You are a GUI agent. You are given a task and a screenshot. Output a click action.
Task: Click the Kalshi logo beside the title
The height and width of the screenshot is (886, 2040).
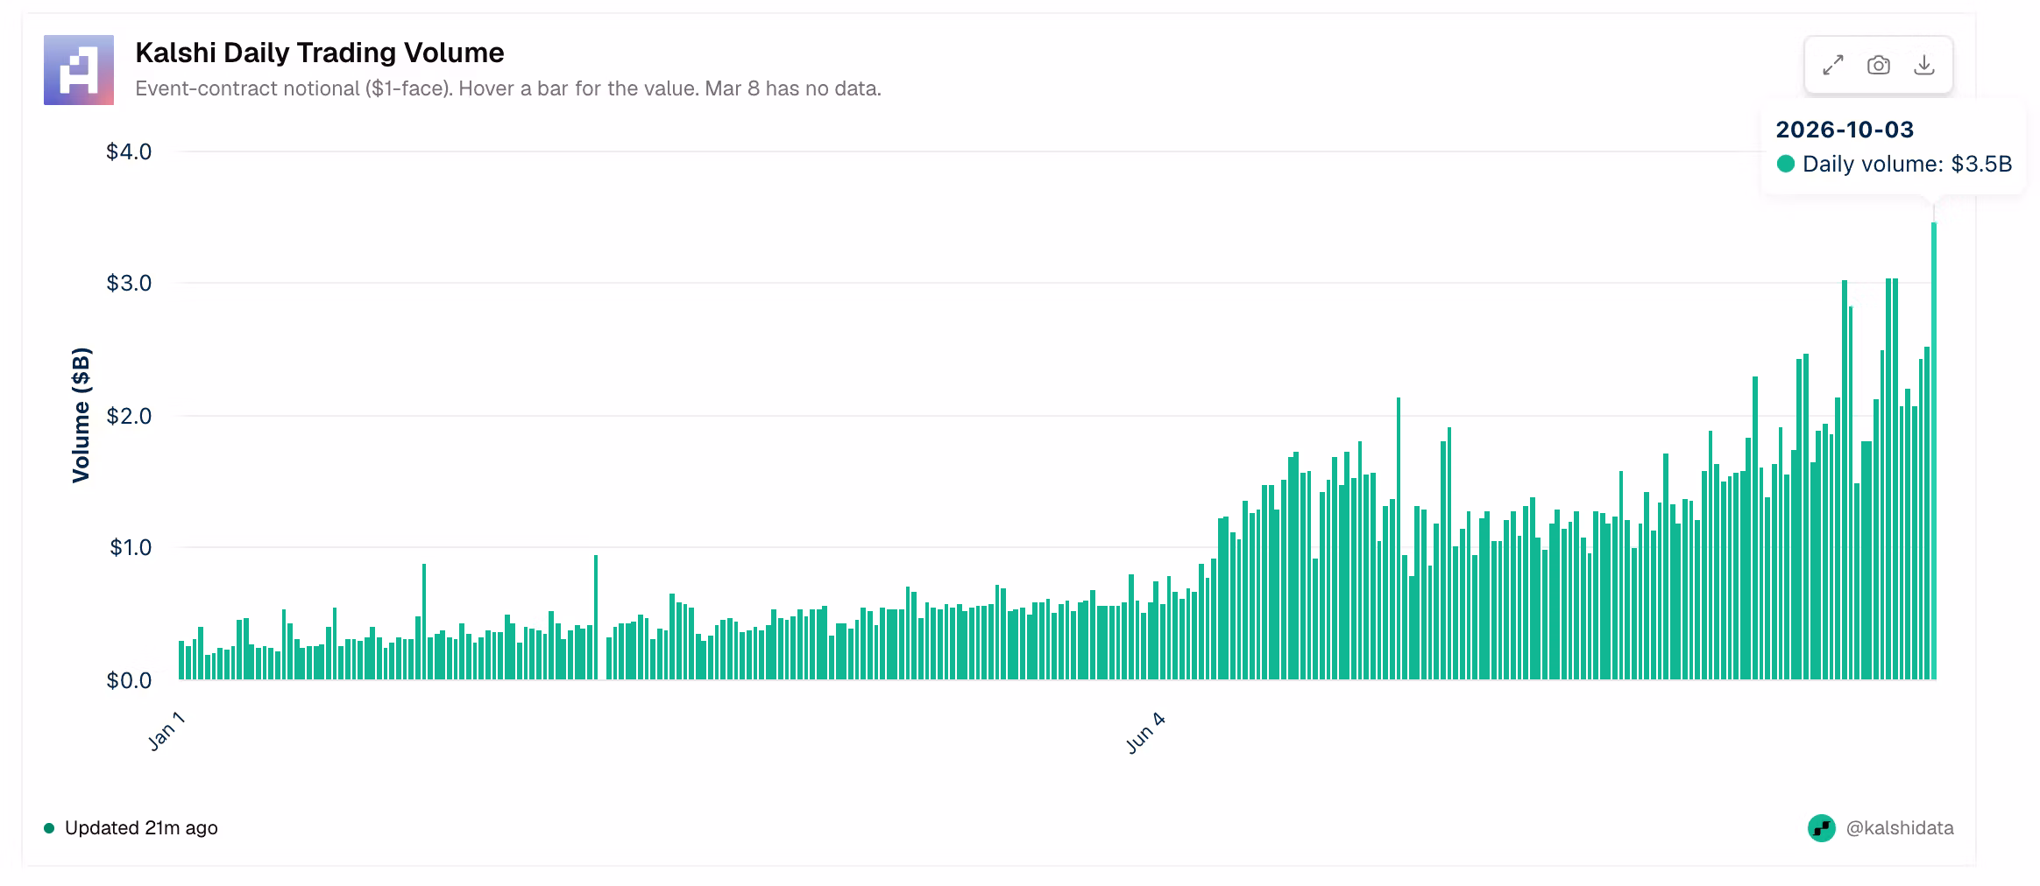tap(79, 70)
